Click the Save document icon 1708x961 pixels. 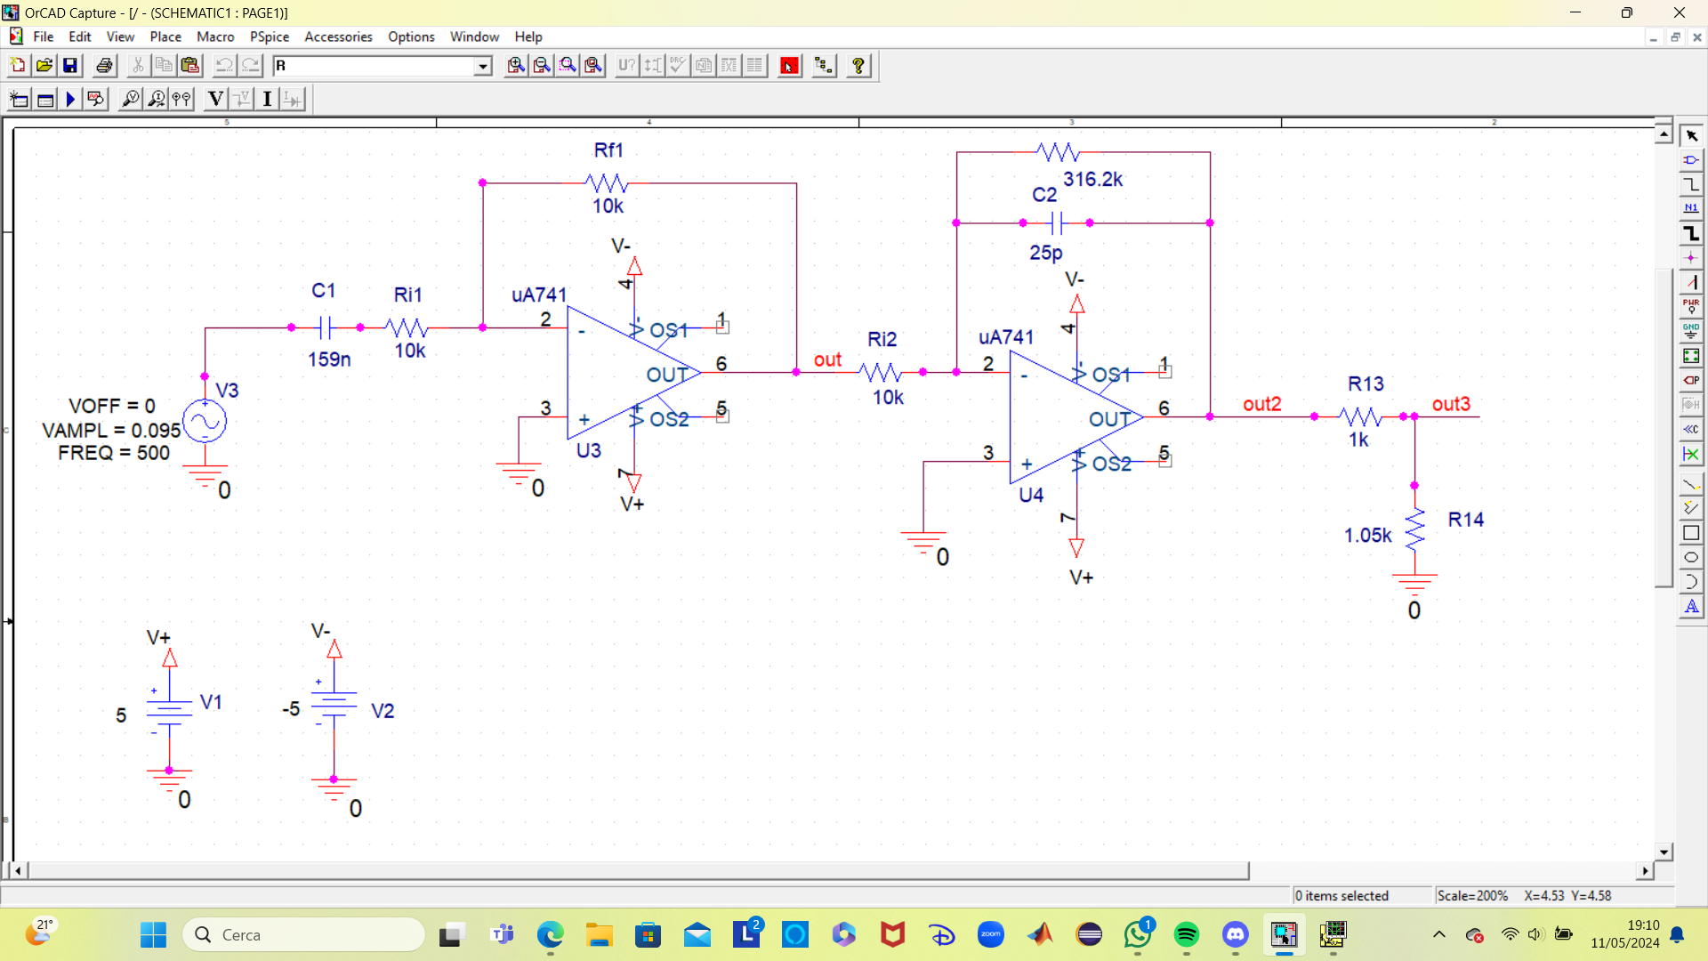(x=70, y=66)
